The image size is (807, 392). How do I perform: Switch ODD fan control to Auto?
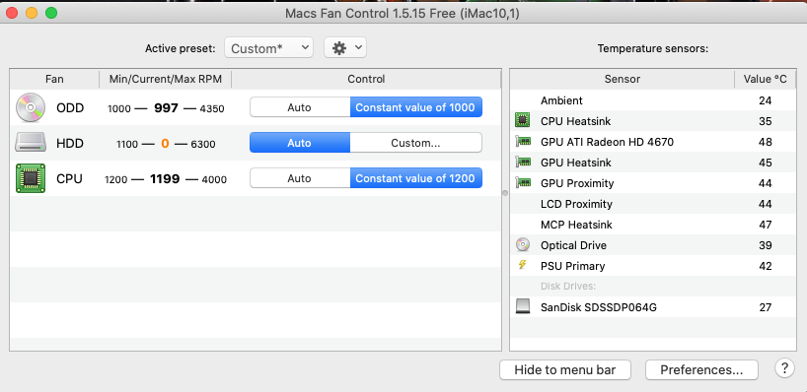click(x=300, y=107)
